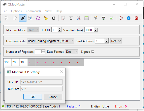Decrease Number of Registers with down arrow
This screenshot has height=111, width=144.
(43, 53)
